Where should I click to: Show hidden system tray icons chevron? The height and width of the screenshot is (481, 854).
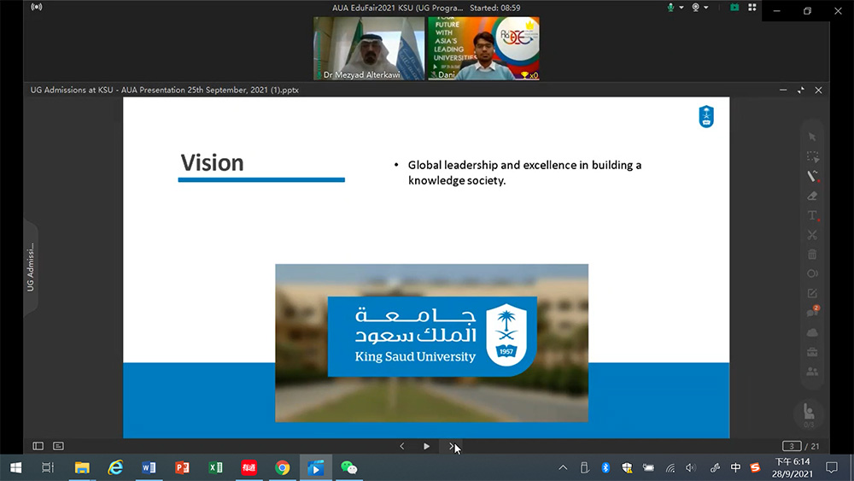click(x=563, y=467)
